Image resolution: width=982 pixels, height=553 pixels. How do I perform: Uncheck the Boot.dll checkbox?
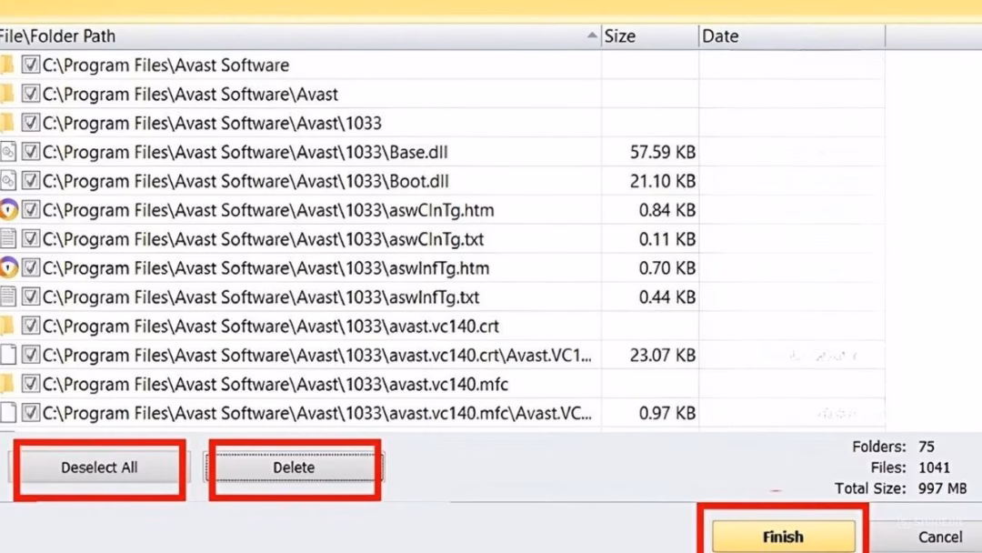(30, 181)
